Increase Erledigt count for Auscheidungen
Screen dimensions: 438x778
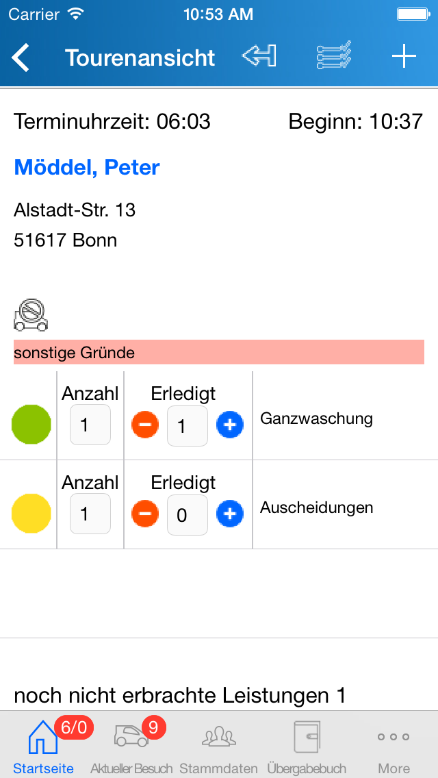230,514
